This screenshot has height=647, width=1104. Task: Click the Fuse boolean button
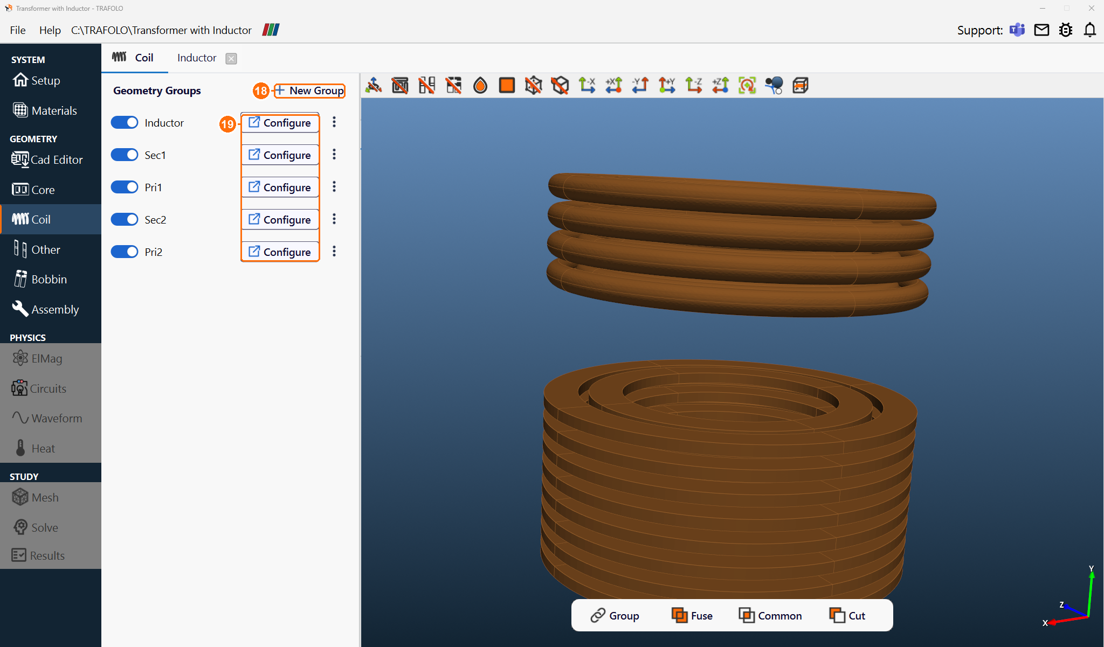coord(692,615)
